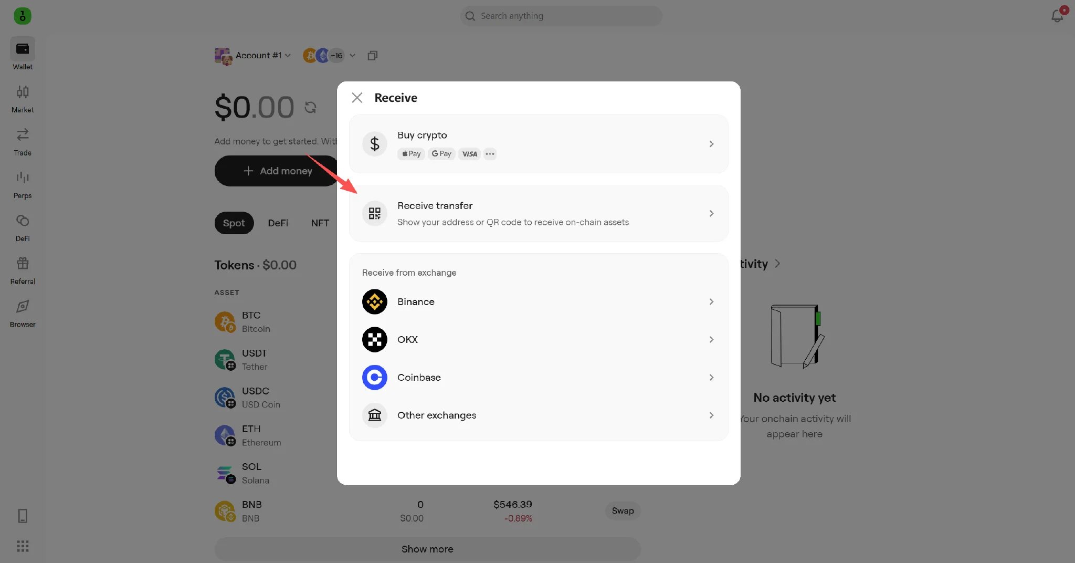Select the USDT Tether token row
Viewport: 1075px width, 563px height.
pos(276,360)
